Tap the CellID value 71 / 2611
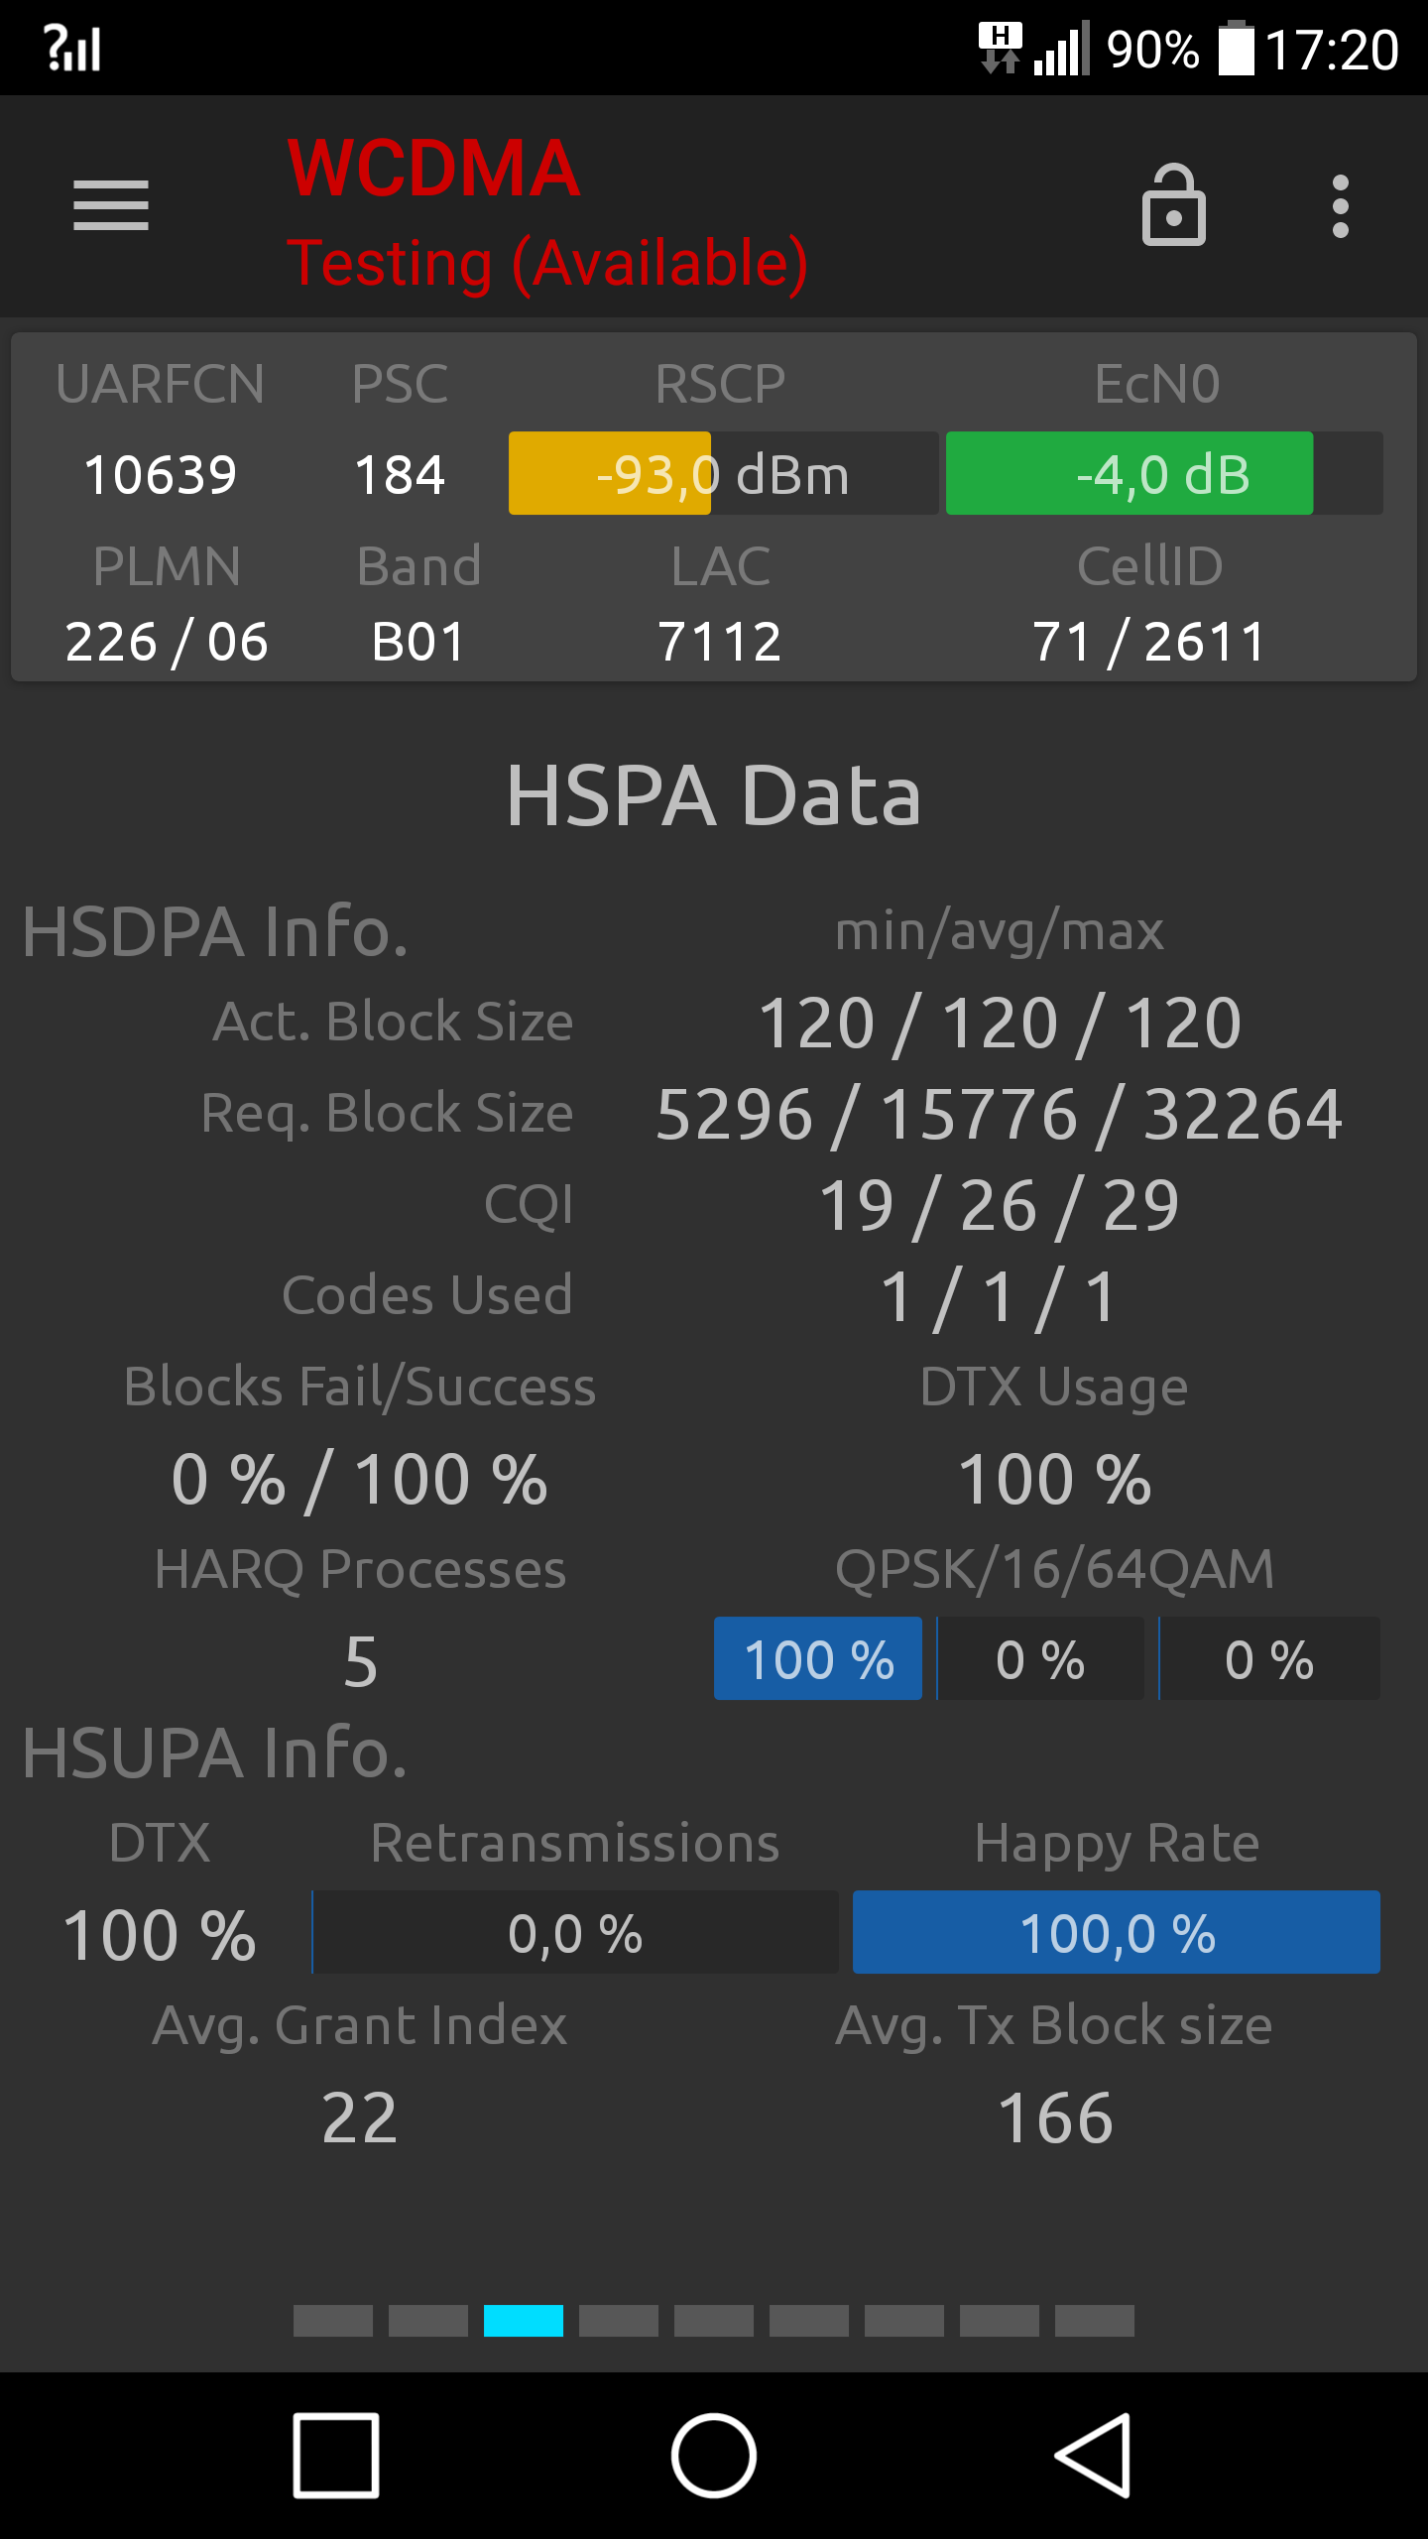 click(1149, 641)
